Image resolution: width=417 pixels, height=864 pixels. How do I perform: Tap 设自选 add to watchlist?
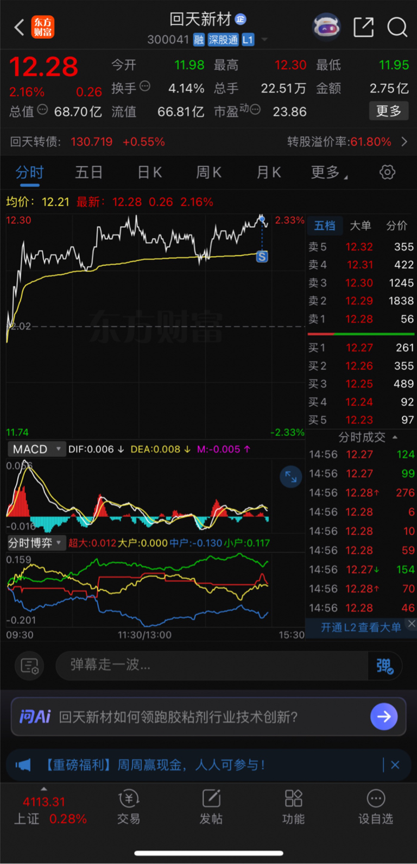(376, 807)
